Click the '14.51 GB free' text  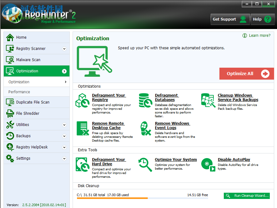click(197, 195)
